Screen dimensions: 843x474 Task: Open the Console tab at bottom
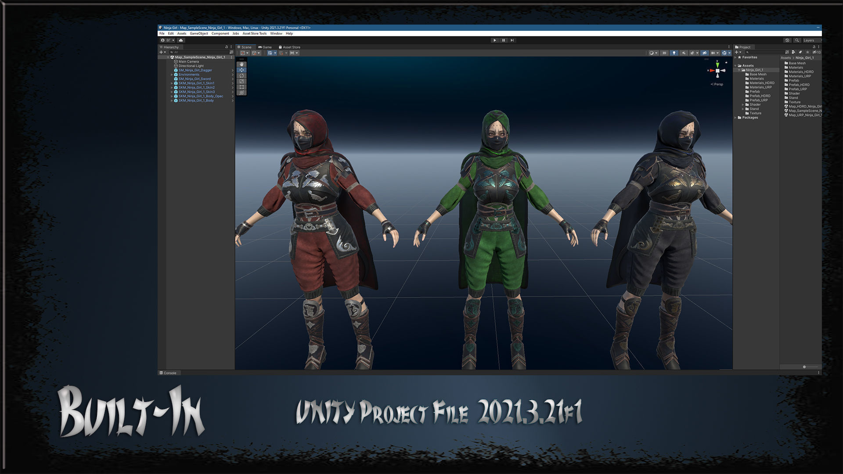(x=168, y=373)
